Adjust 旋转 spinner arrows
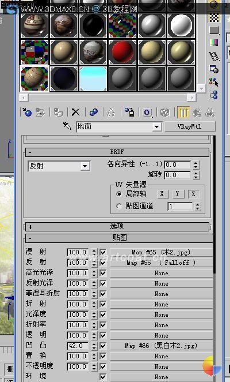This screenshot has width=230, height=382. (x=195, y=175)
